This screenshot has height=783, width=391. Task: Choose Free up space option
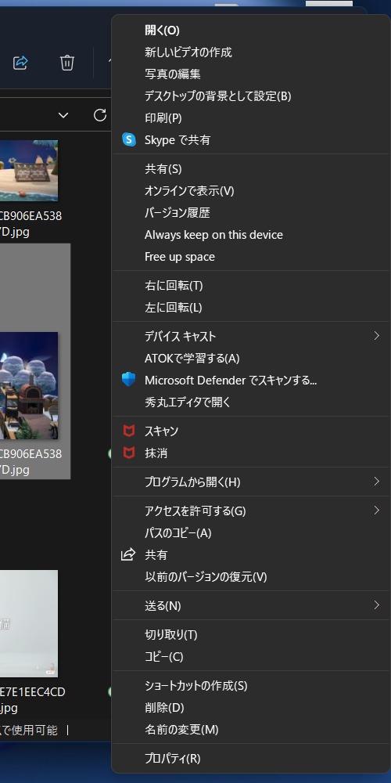click(x=251, y=257)
